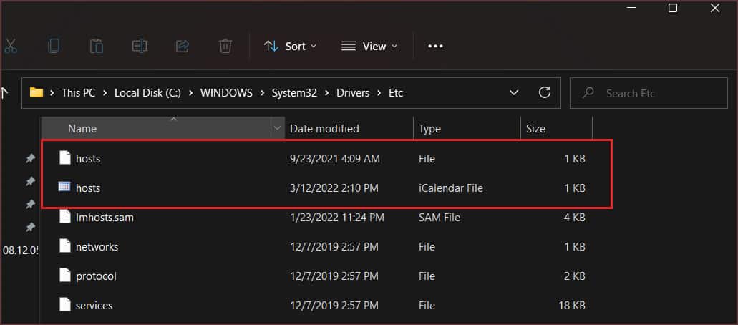Click the iCalendar icon beside hosts

click(64, 187)
